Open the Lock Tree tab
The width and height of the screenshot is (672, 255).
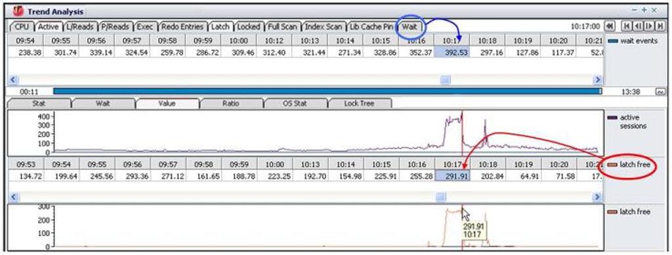[x=359, y=103]
